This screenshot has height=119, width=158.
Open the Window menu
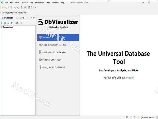click(55, 3)
